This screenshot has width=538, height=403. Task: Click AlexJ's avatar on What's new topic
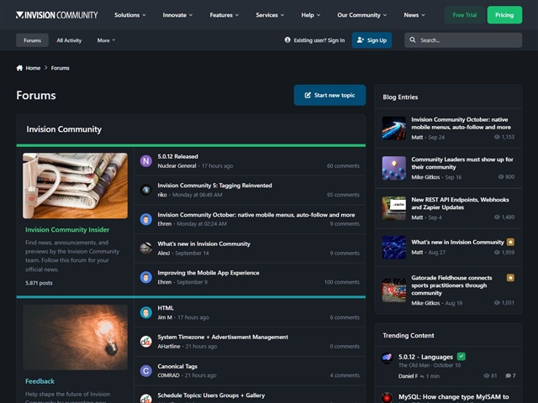pos(145,249)
